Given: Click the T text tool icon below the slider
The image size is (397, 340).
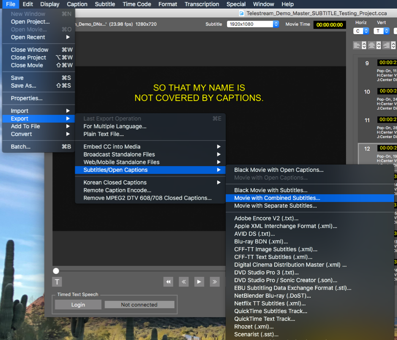Looking at the screenshot, I should [x=57, y=282].
